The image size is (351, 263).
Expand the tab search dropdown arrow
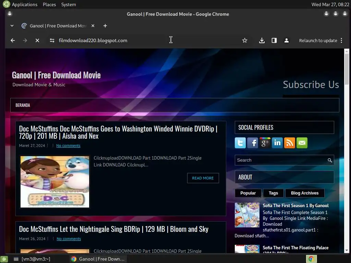12,26
